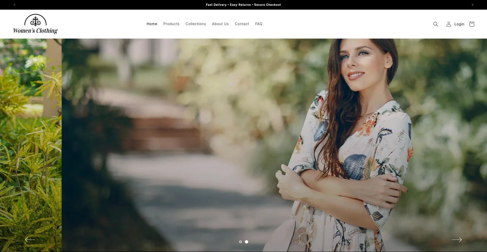487x252 pixels.
Task: Open the shopping cart icon
Action: click(472, 24)
